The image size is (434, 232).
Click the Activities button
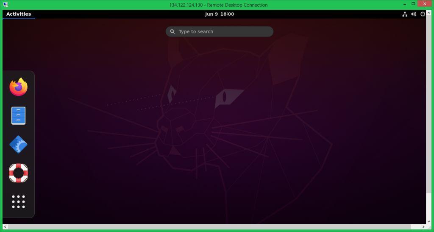[19, 14]
